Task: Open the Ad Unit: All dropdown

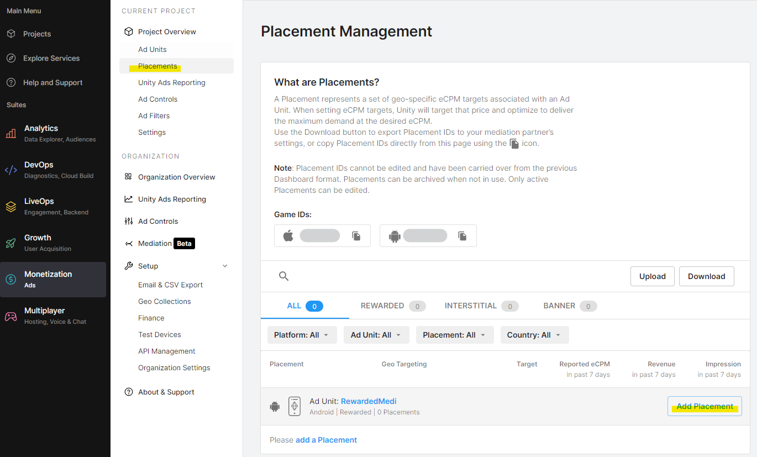Action: (376, 335)
